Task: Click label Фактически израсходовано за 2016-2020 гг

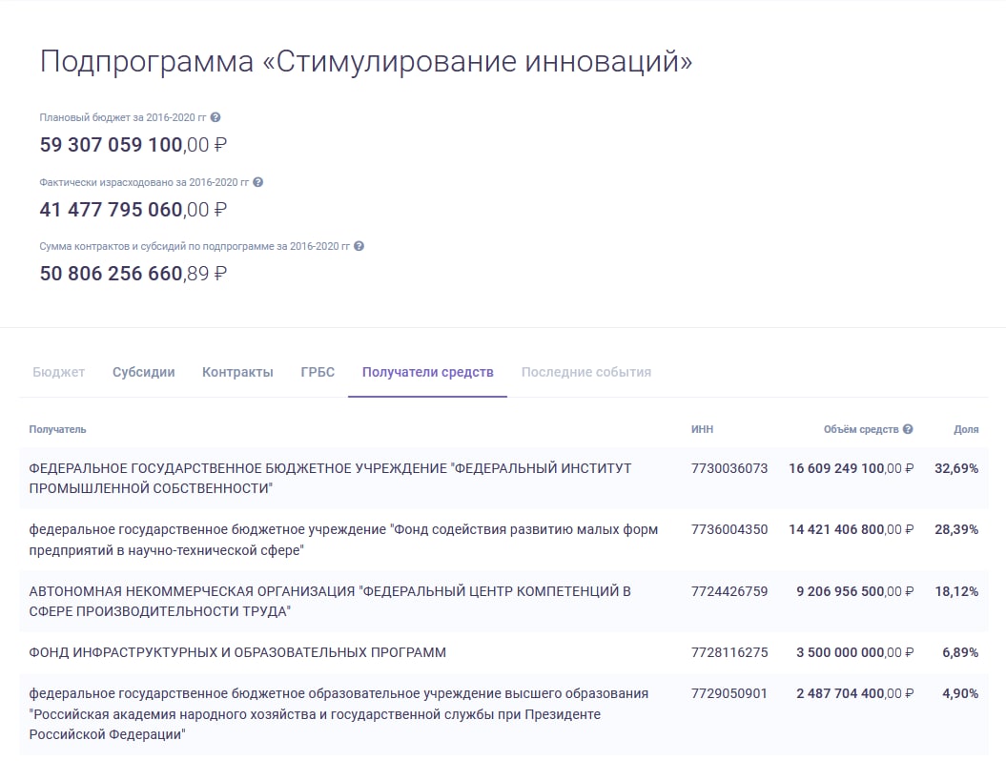Action: (144, 182)
